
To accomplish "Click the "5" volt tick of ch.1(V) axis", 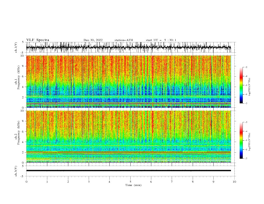I will pos(23,42).
